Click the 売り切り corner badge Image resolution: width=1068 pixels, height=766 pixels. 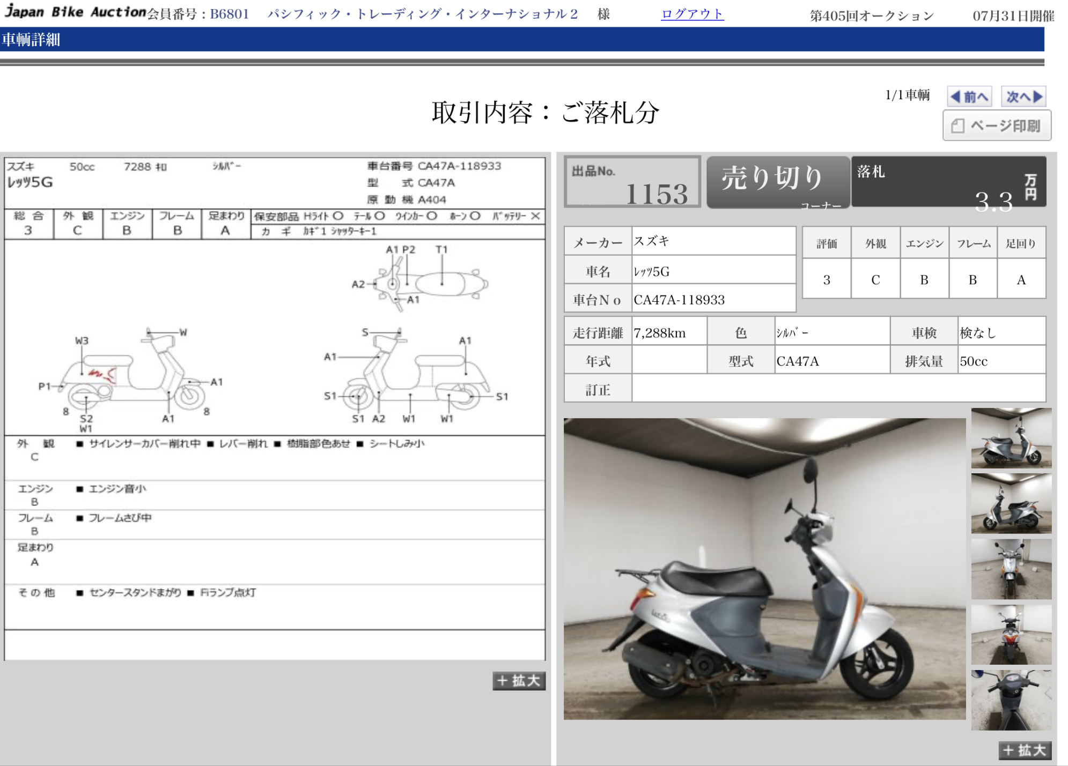(x=778, y=182)
